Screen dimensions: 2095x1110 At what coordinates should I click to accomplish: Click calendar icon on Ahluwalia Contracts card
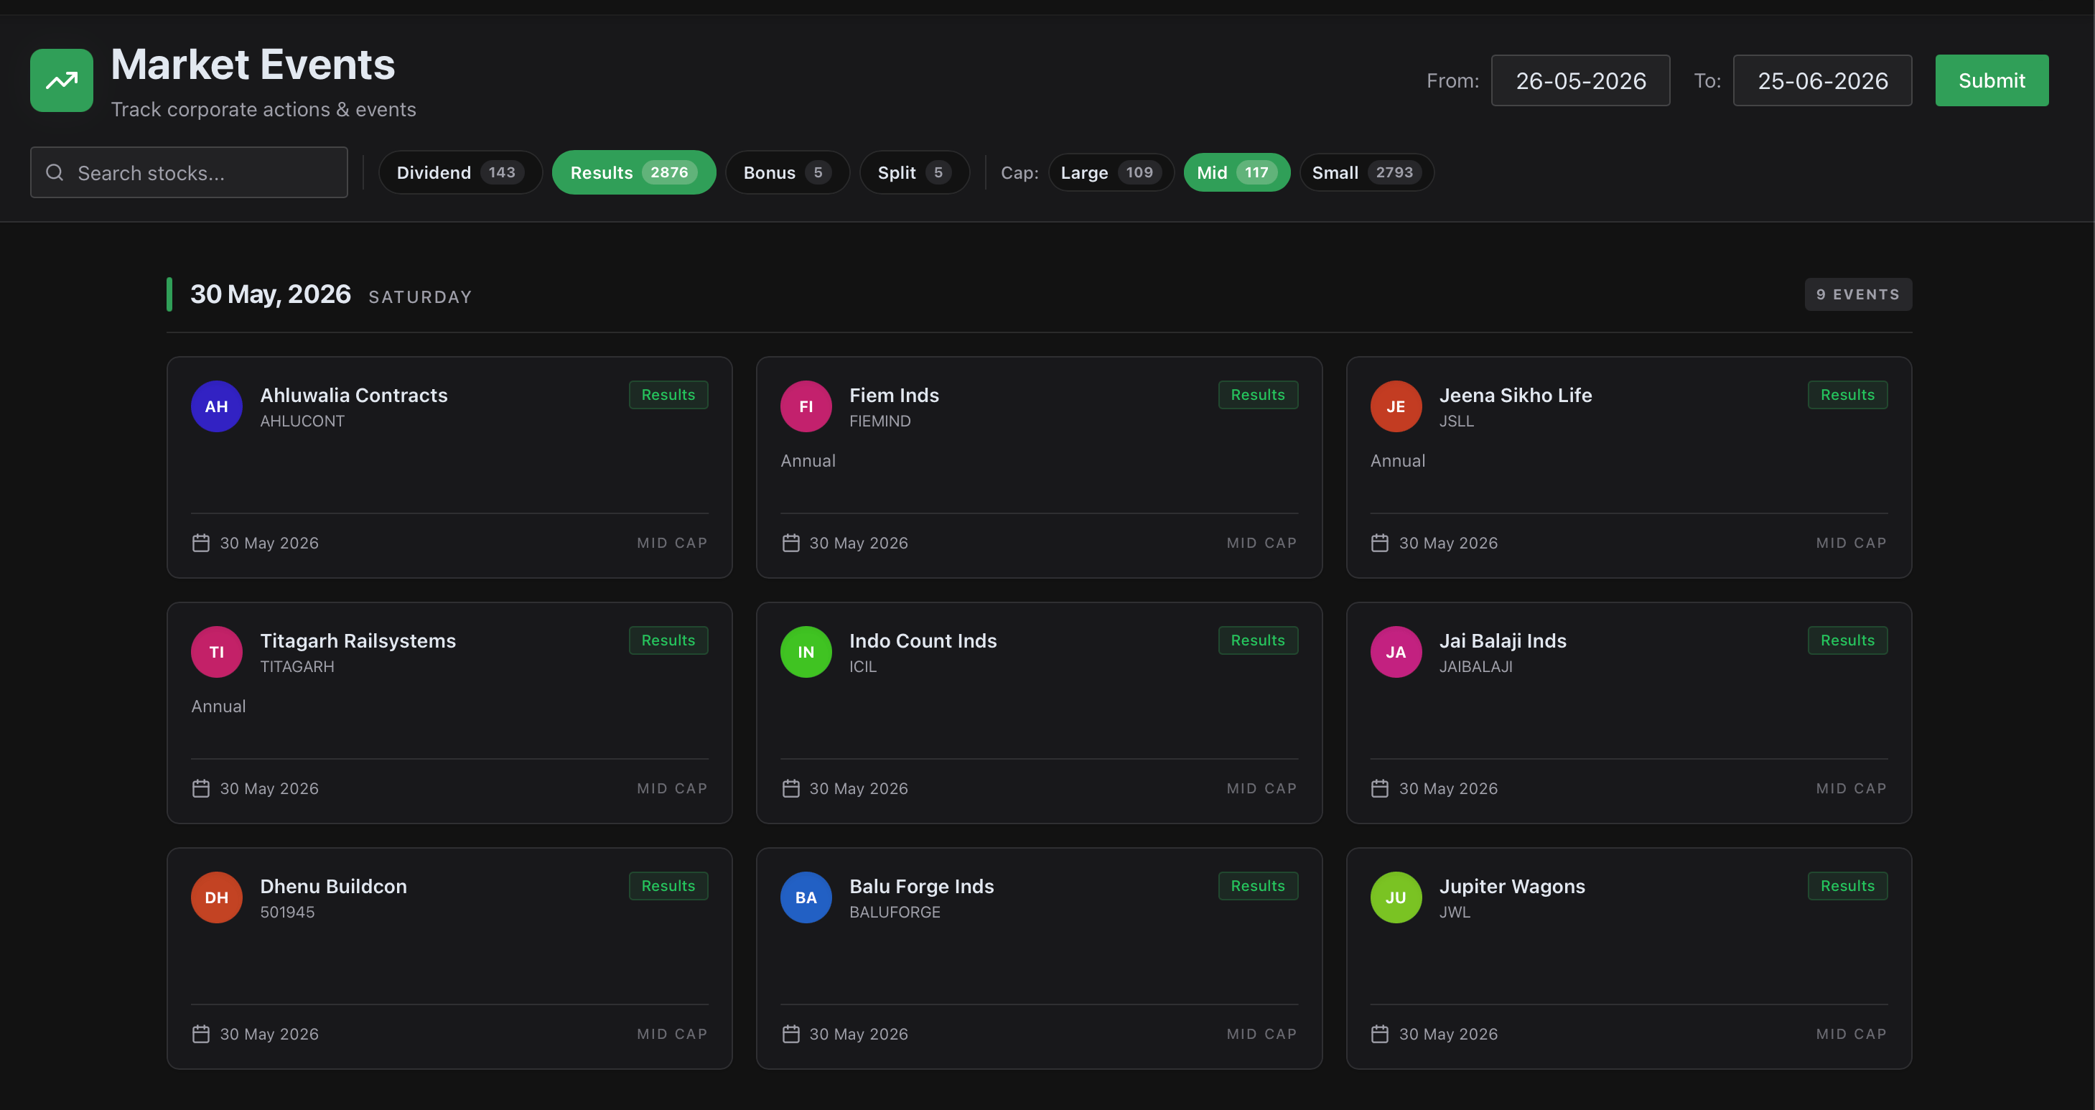click(x=201, y=542)
